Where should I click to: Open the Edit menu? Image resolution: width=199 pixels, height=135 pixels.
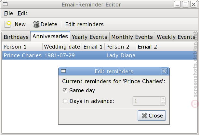[x=22, y=14]
